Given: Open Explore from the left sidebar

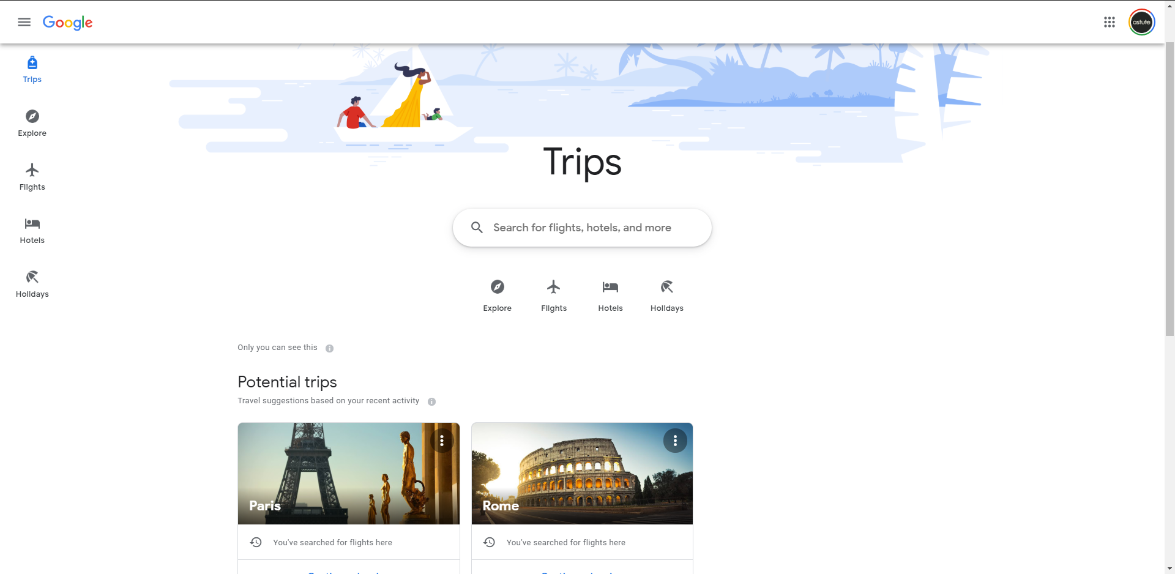Looking at the screenshot, I should (x=32, y=123).
